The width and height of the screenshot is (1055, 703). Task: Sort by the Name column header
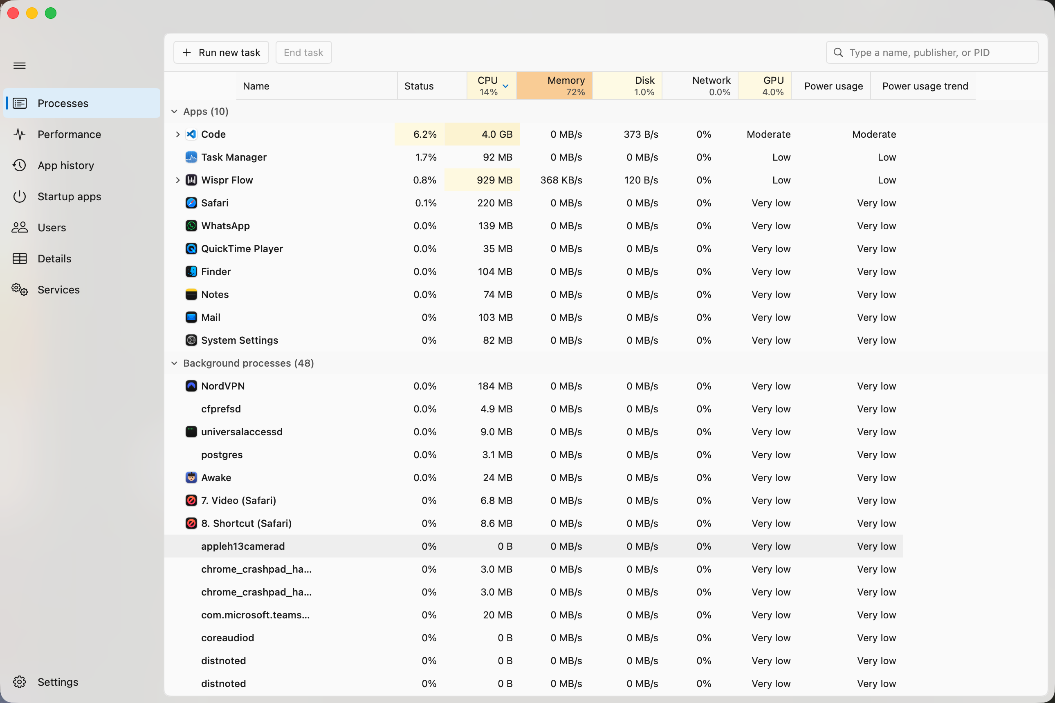pos(316,86)
